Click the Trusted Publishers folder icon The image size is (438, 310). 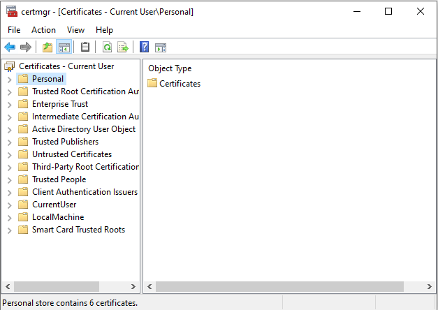coord(23,142)
